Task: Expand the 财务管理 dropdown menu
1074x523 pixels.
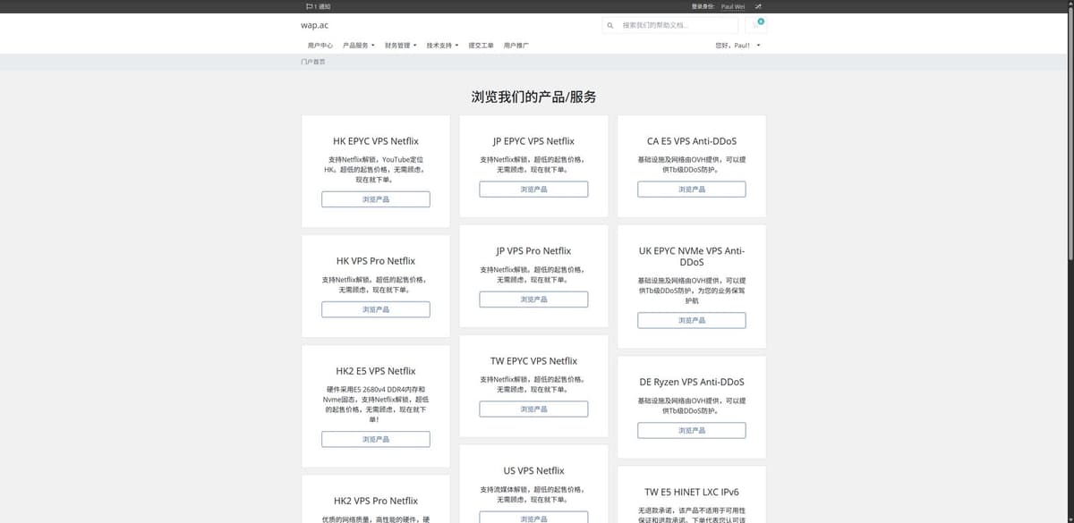Action: [400, 45]
